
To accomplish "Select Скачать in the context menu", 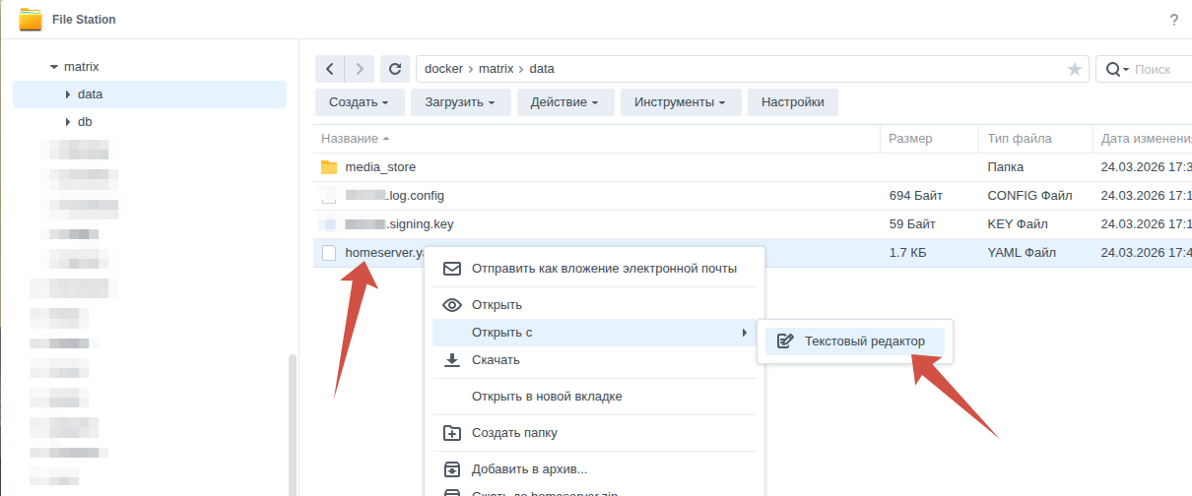I will pos(496,360).
